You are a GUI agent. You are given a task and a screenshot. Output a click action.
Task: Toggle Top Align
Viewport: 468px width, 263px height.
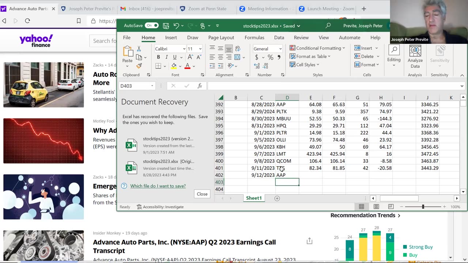point(212,48)
